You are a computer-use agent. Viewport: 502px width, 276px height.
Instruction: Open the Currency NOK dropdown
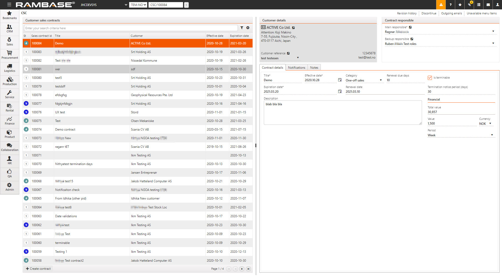(490, 124)
